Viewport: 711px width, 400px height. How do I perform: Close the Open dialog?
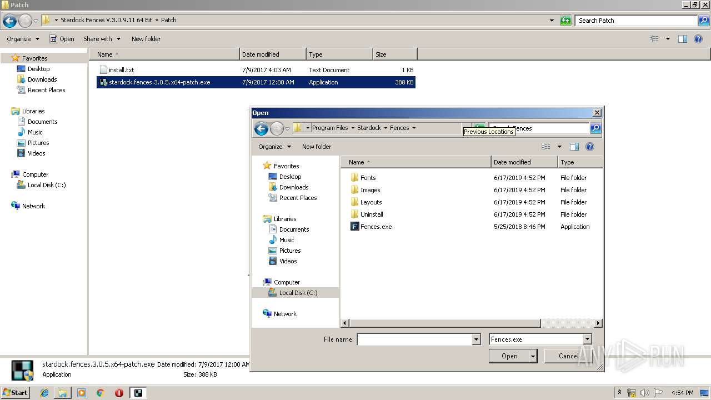click(x=597, y=112)
